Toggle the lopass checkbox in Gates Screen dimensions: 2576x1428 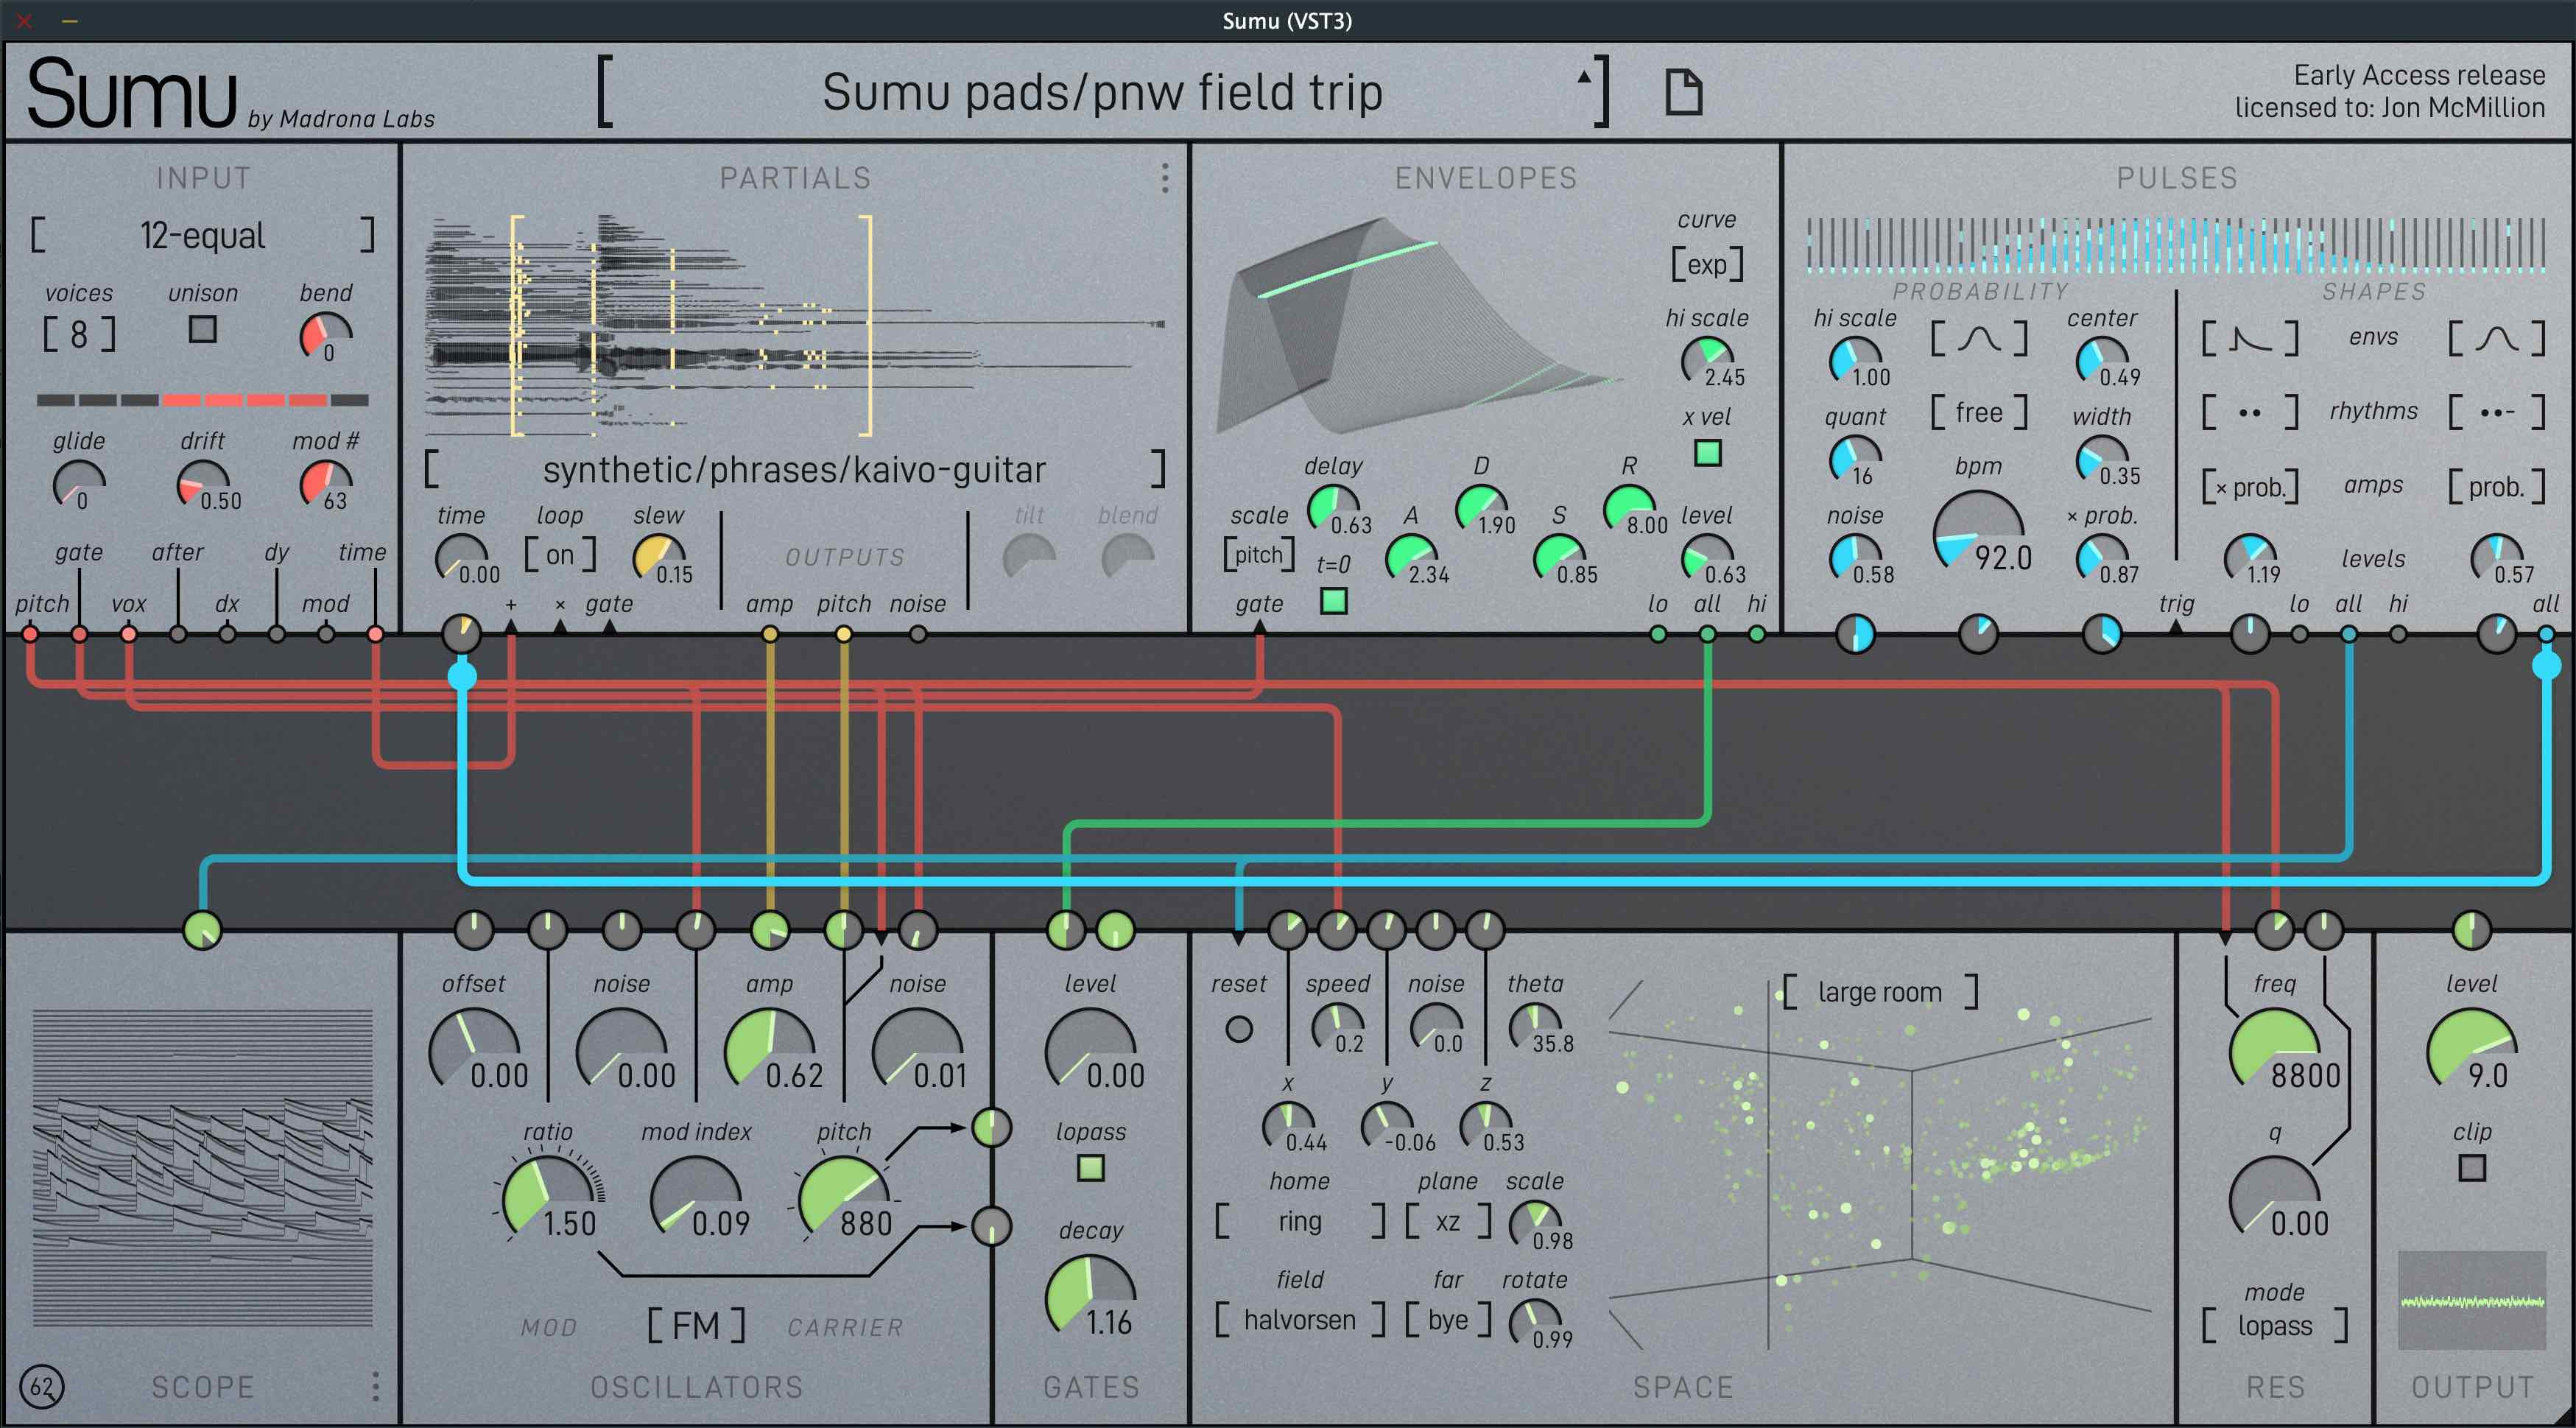pyautogui.click(x=1090, y=1167)
